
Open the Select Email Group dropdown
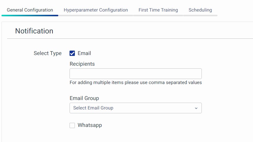[x=132, y=108]
